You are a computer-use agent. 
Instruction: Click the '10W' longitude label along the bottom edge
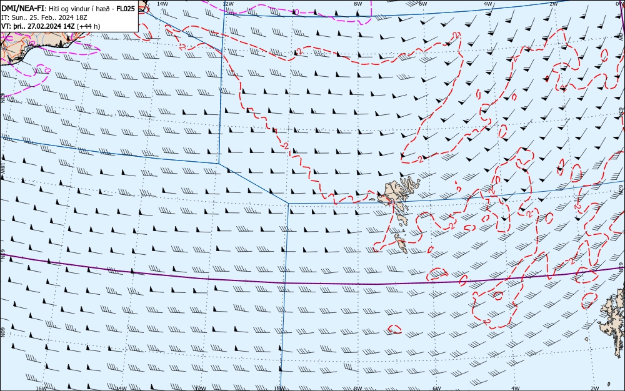pyautogui.click(x=279, y=389)
